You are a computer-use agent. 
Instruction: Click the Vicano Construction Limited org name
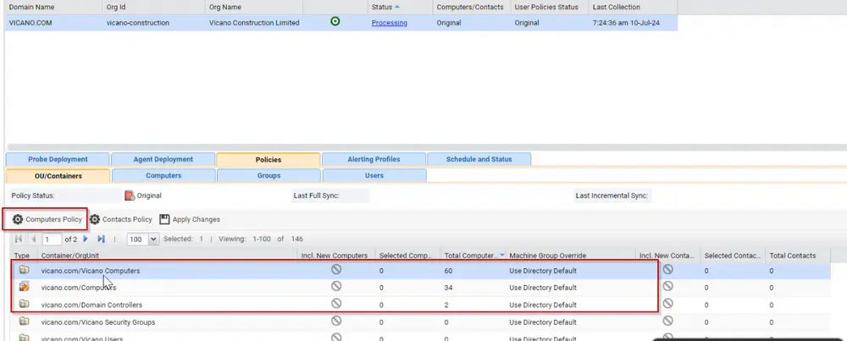tap(254, 23)
